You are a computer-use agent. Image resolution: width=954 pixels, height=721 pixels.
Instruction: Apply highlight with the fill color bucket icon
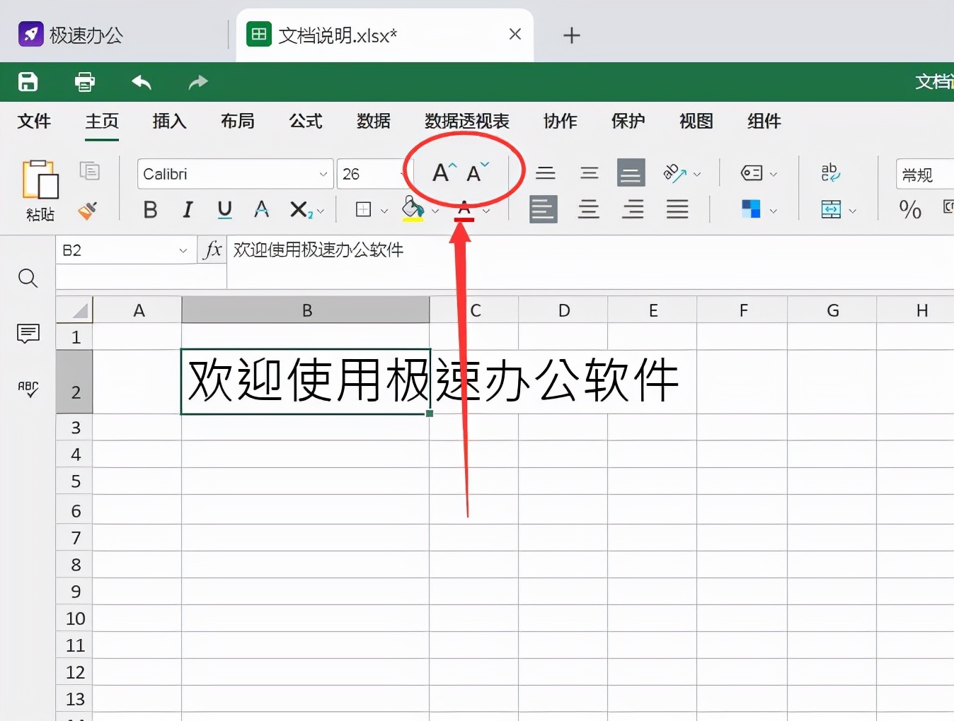tap(413, 209)
